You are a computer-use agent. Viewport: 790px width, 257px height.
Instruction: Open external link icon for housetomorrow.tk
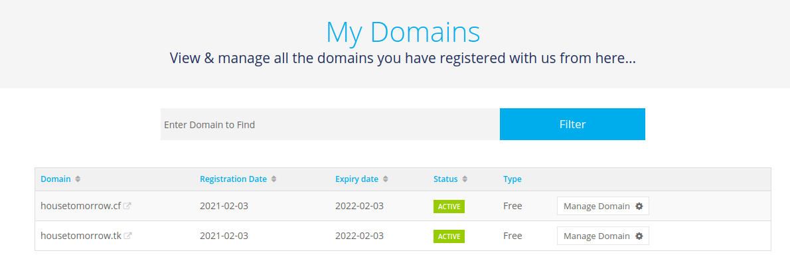click(128, 236)
